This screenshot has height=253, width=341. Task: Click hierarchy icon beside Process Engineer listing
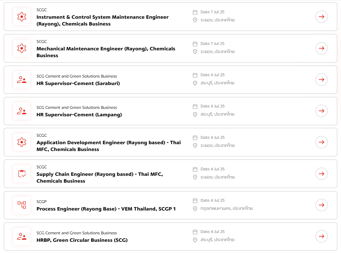coord(22,205)
